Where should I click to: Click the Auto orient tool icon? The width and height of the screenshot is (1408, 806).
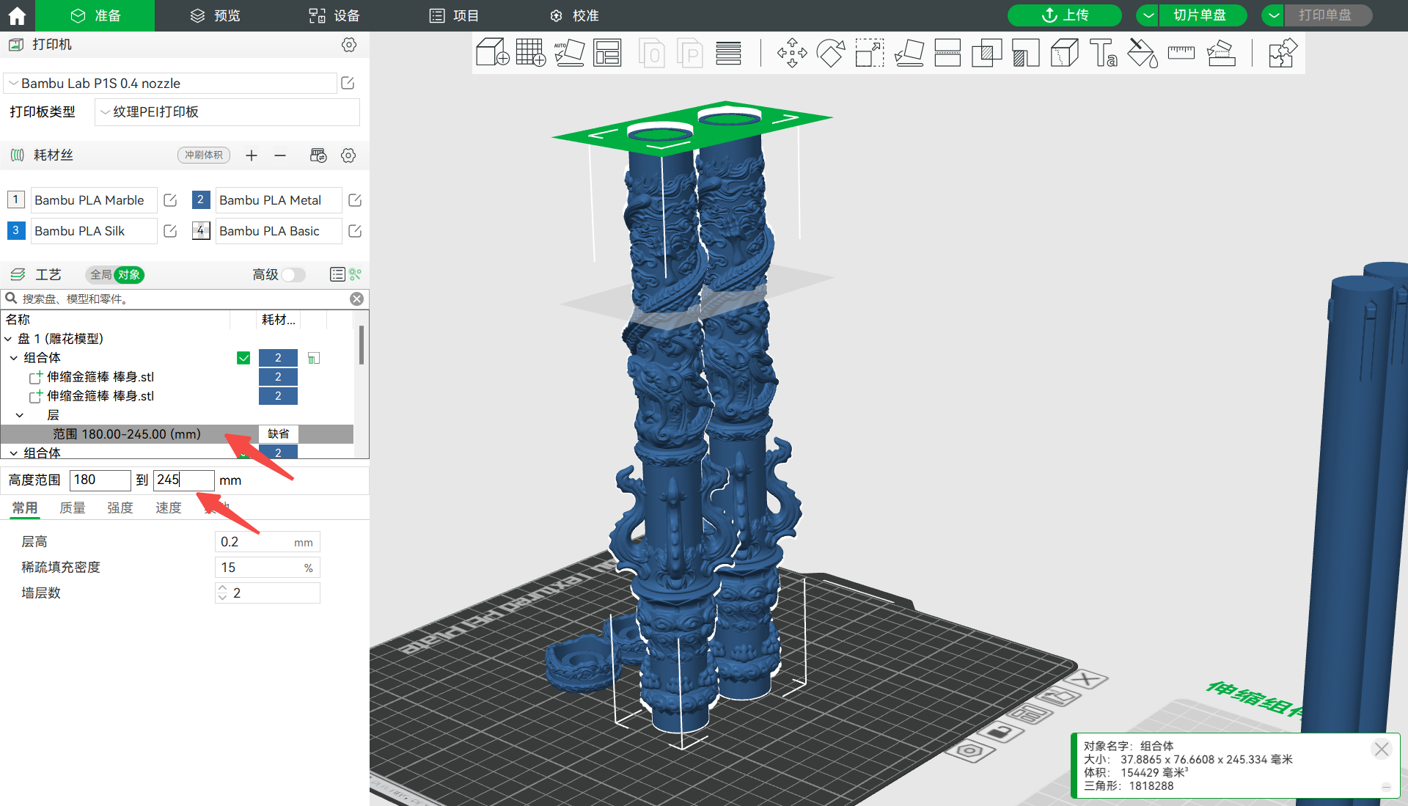569,53
